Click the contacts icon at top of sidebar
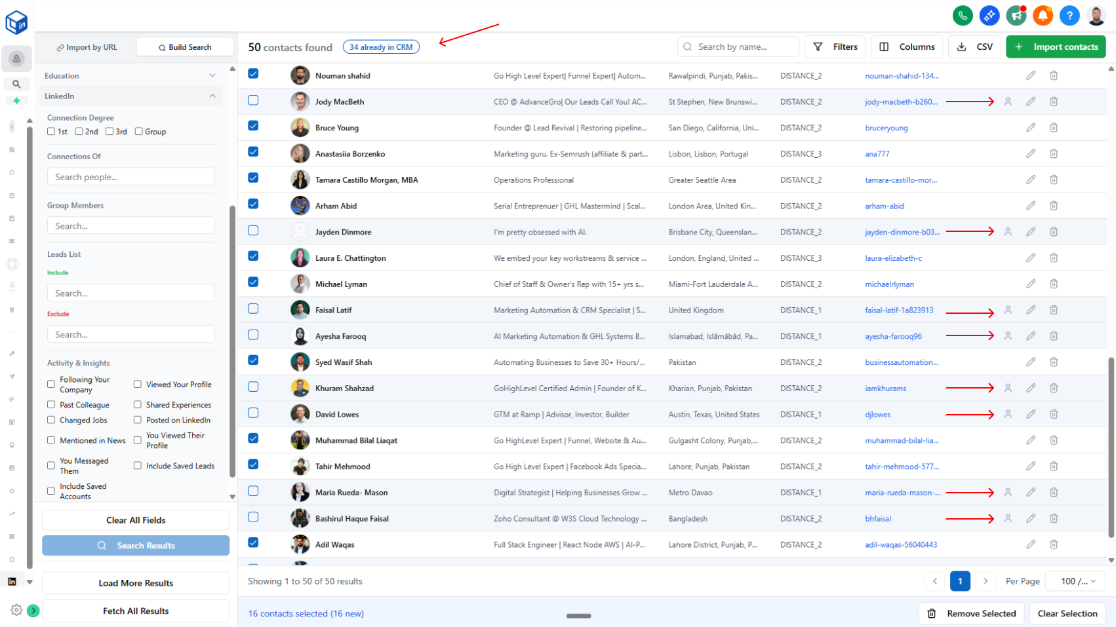Image resolution: width=1116 pixels, height=627 pixels. pyautogui.click(x=16, y=58)
